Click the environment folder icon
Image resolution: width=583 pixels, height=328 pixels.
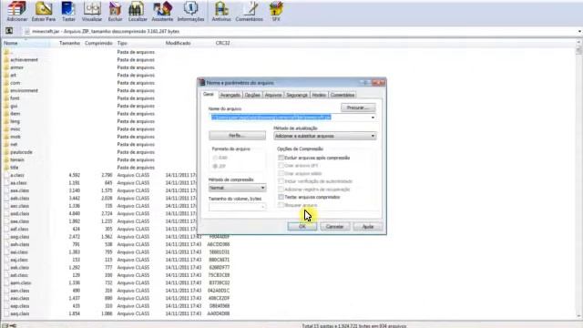6,90
